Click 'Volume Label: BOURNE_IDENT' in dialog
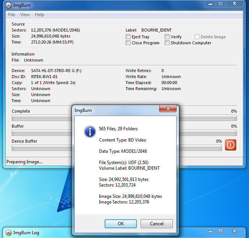The image size is (249, 238). click(x=129, y=168)
